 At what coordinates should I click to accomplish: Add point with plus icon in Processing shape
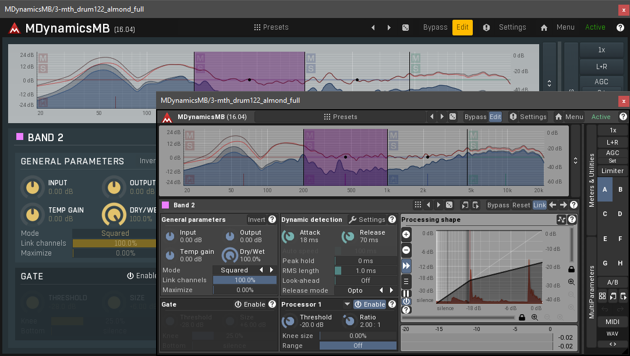(x=406, y=235)
